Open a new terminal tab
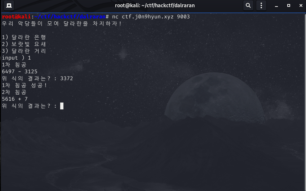 (9, 5)
